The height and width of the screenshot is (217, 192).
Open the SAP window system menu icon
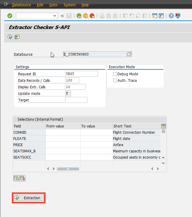[6, 4]
